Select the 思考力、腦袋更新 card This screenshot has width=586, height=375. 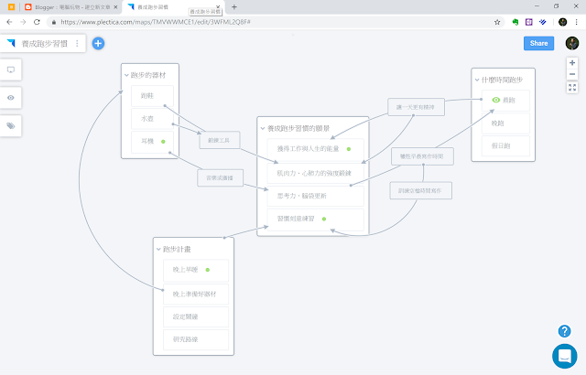click(x=315, y=196)
